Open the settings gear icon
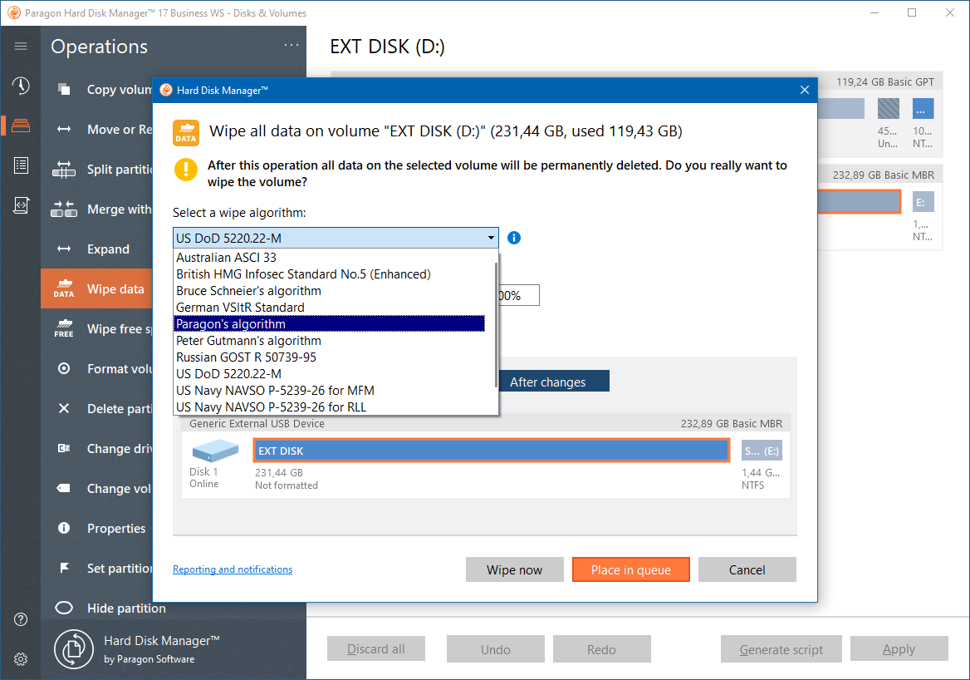 pyautogui.click(x=21, y=659)
